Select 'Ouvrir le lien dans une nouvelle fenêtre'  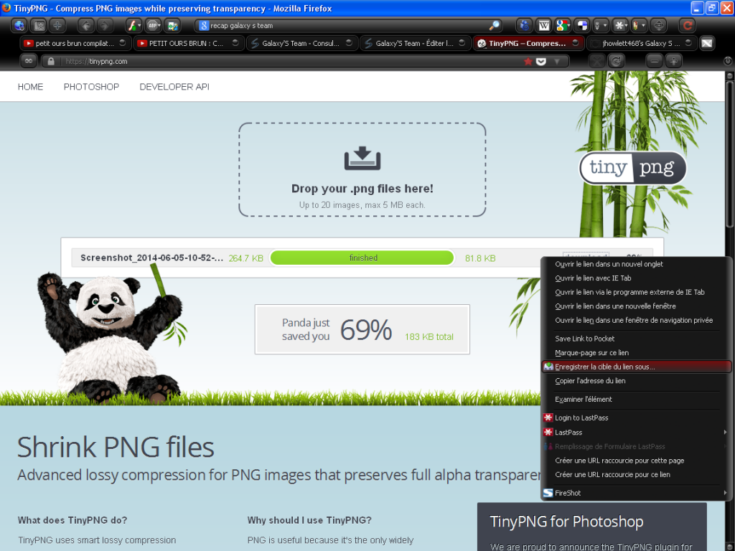(636, 306)
